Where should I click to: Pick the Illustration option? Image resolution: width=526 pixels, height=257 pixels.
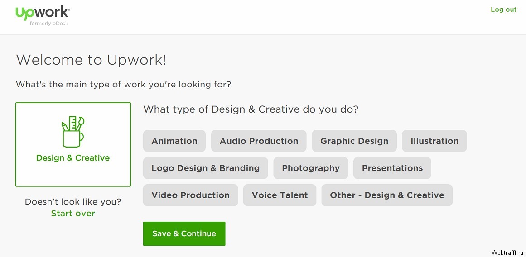pyautogui.click(x=434, y=141)
